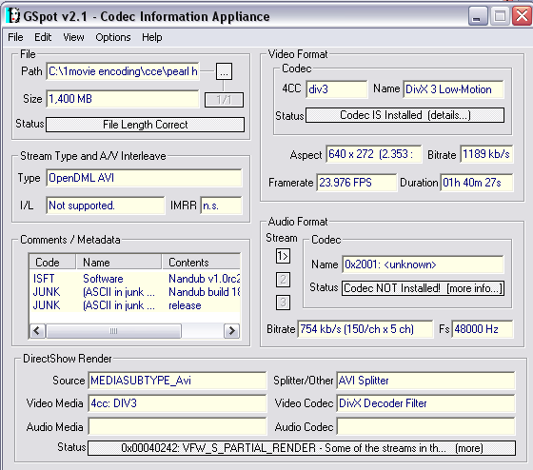Open the View menu
The image size is (533, 470).
coord(73,37)
